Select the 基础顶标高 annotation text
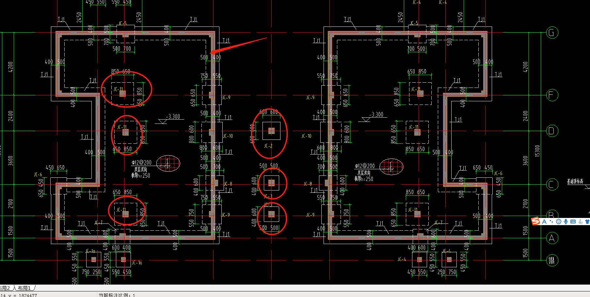Viewport: 590px width, 297px height. coord(575,181)
